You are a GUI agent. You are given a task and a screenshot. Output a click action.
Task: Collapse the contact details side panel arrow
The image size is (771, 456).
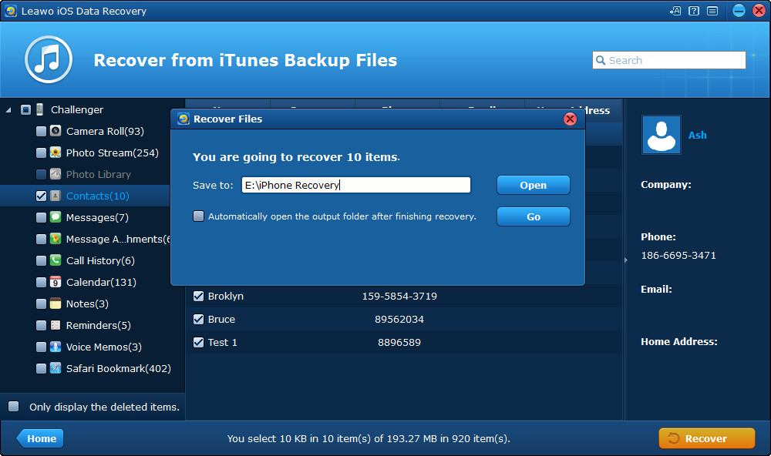coord(625,260)
